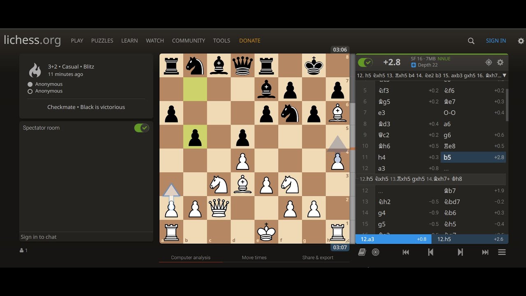Viewport: 526px width, 296px height.
Task: Open the analysis hamburger menu
Action: tap(502, 252)
